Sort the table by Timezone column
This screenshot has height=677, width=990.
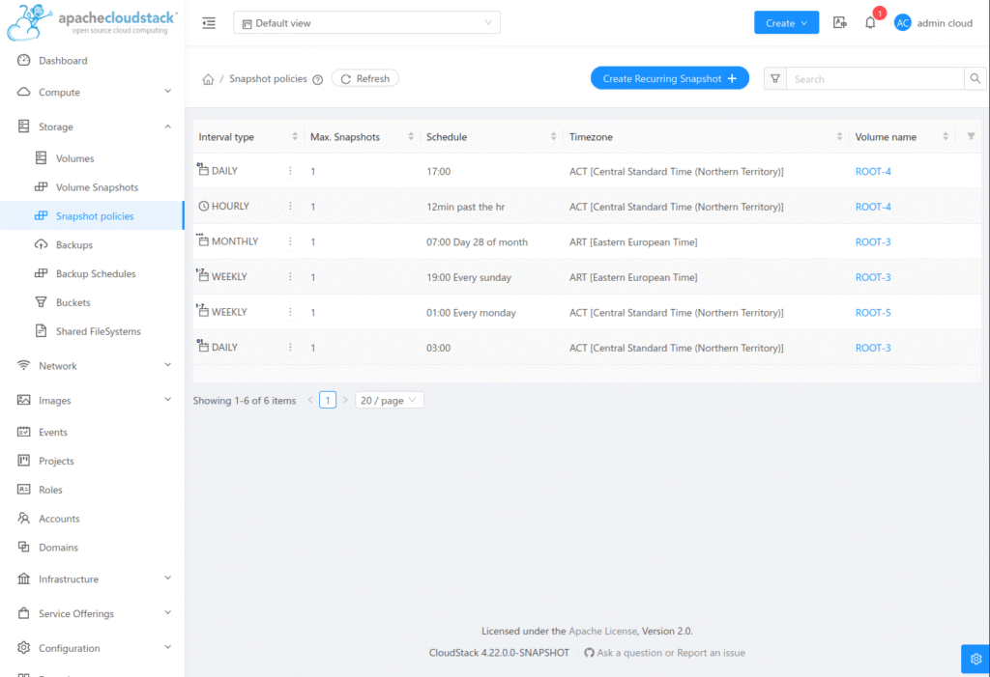pos(837,137)
